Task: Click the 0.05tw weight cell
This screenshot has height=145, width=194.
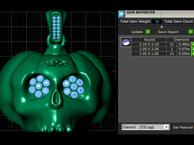Action: point(184,54)
